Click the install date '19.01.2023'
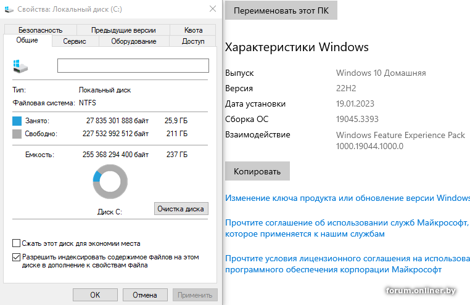Viewport: 470px width, 305px height. pyautogui.click(x=355, y=104)
